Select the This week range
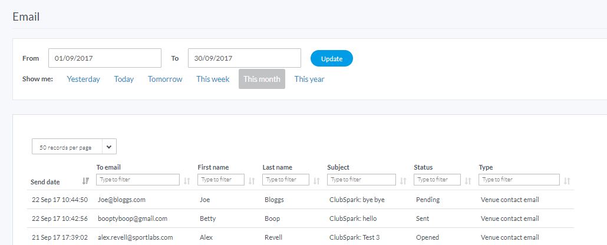Screen dimensions: 607x245 tap(213, 79)
